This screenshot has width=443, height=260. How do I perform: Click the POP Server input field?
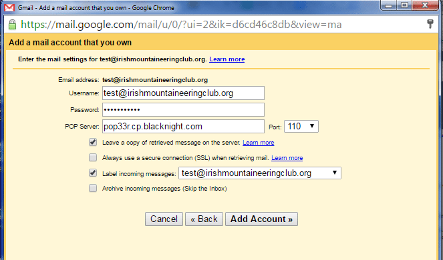[x=183, y=127]
